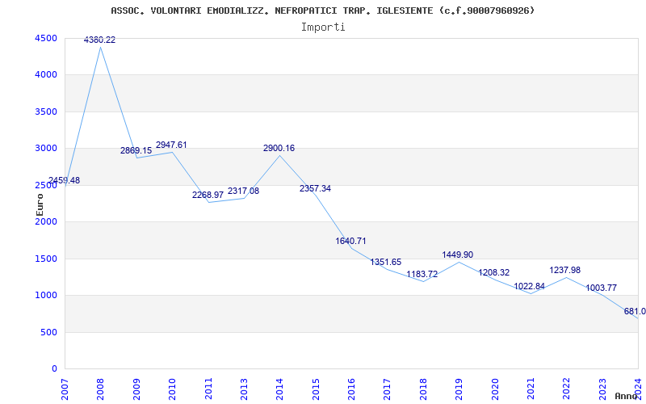Click the 2947.61 data label
Image resolution: width=646 pixels, height=404 pixels.
[171, 145]
